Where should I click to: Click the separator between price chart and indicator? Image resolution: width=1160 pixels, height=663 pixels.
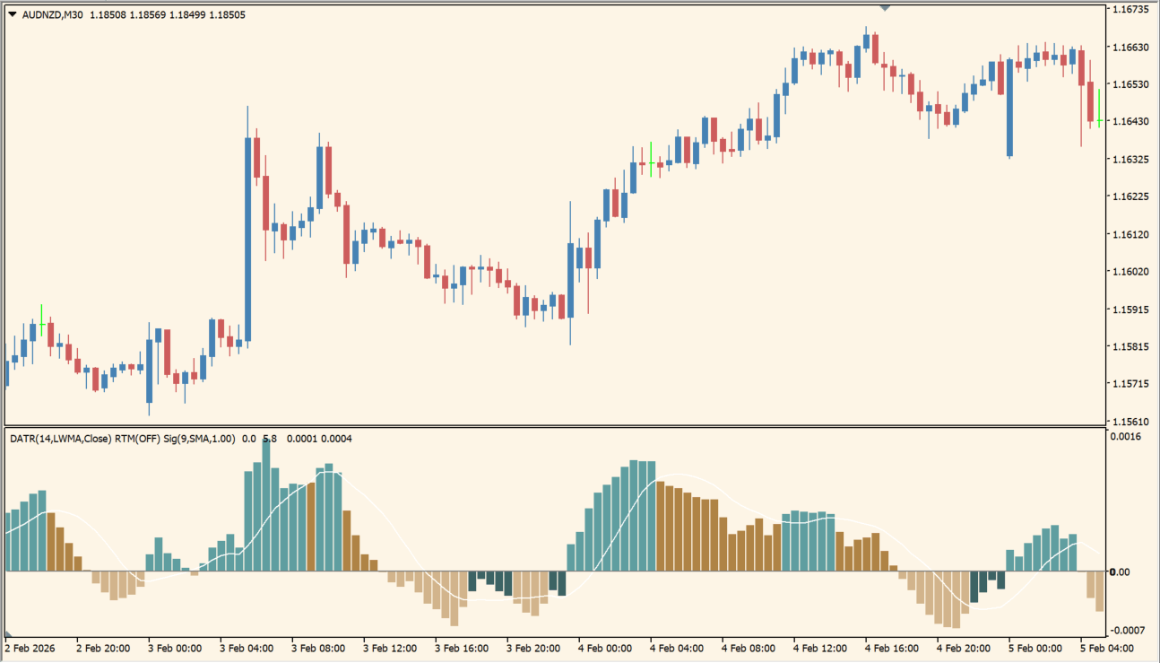pos(556,426)
